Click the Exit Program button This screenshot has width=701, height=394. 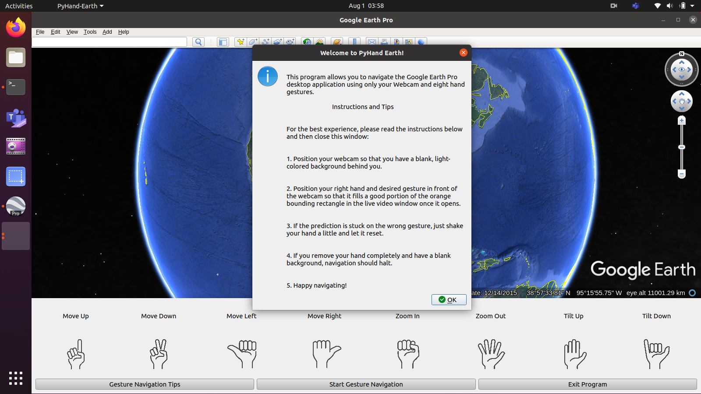[588, 384]
